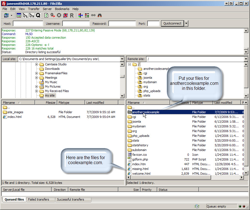Expand the Meetings folder
Screen dimensions: 250x210
click(x=36, y=78)
